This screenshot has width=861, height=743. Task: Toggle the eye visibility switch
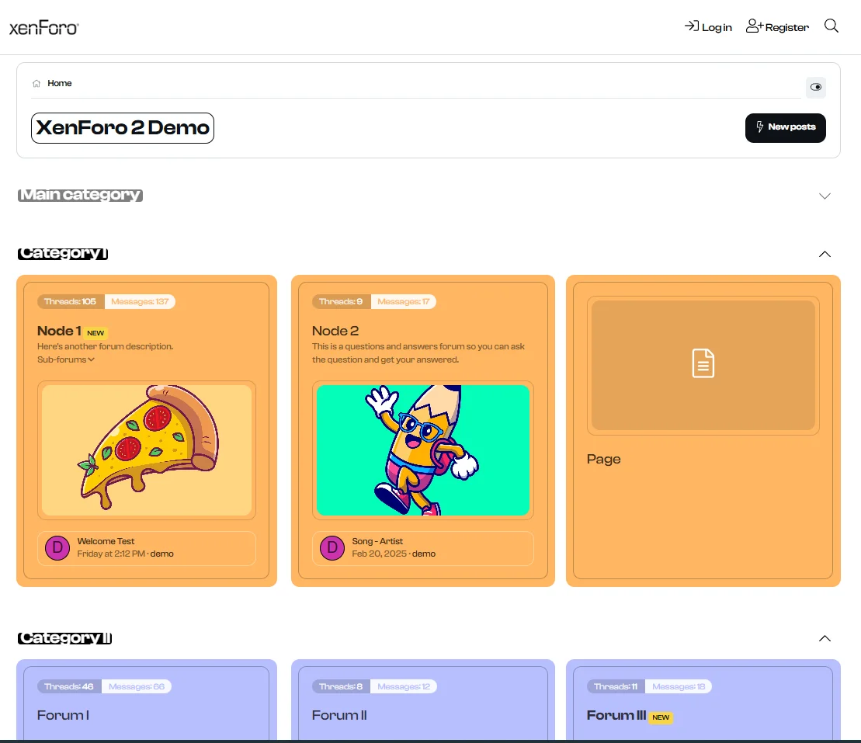815,87
